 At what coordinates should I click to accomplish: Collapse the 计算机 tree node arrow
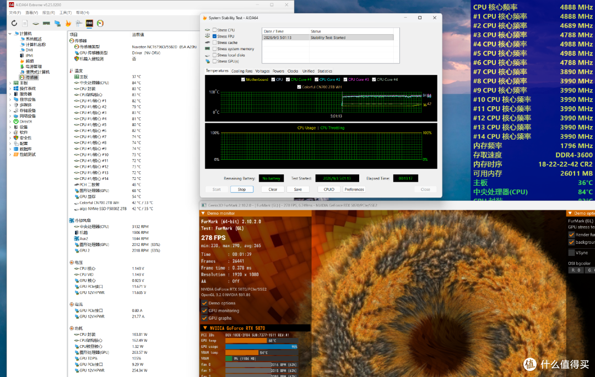10,34
